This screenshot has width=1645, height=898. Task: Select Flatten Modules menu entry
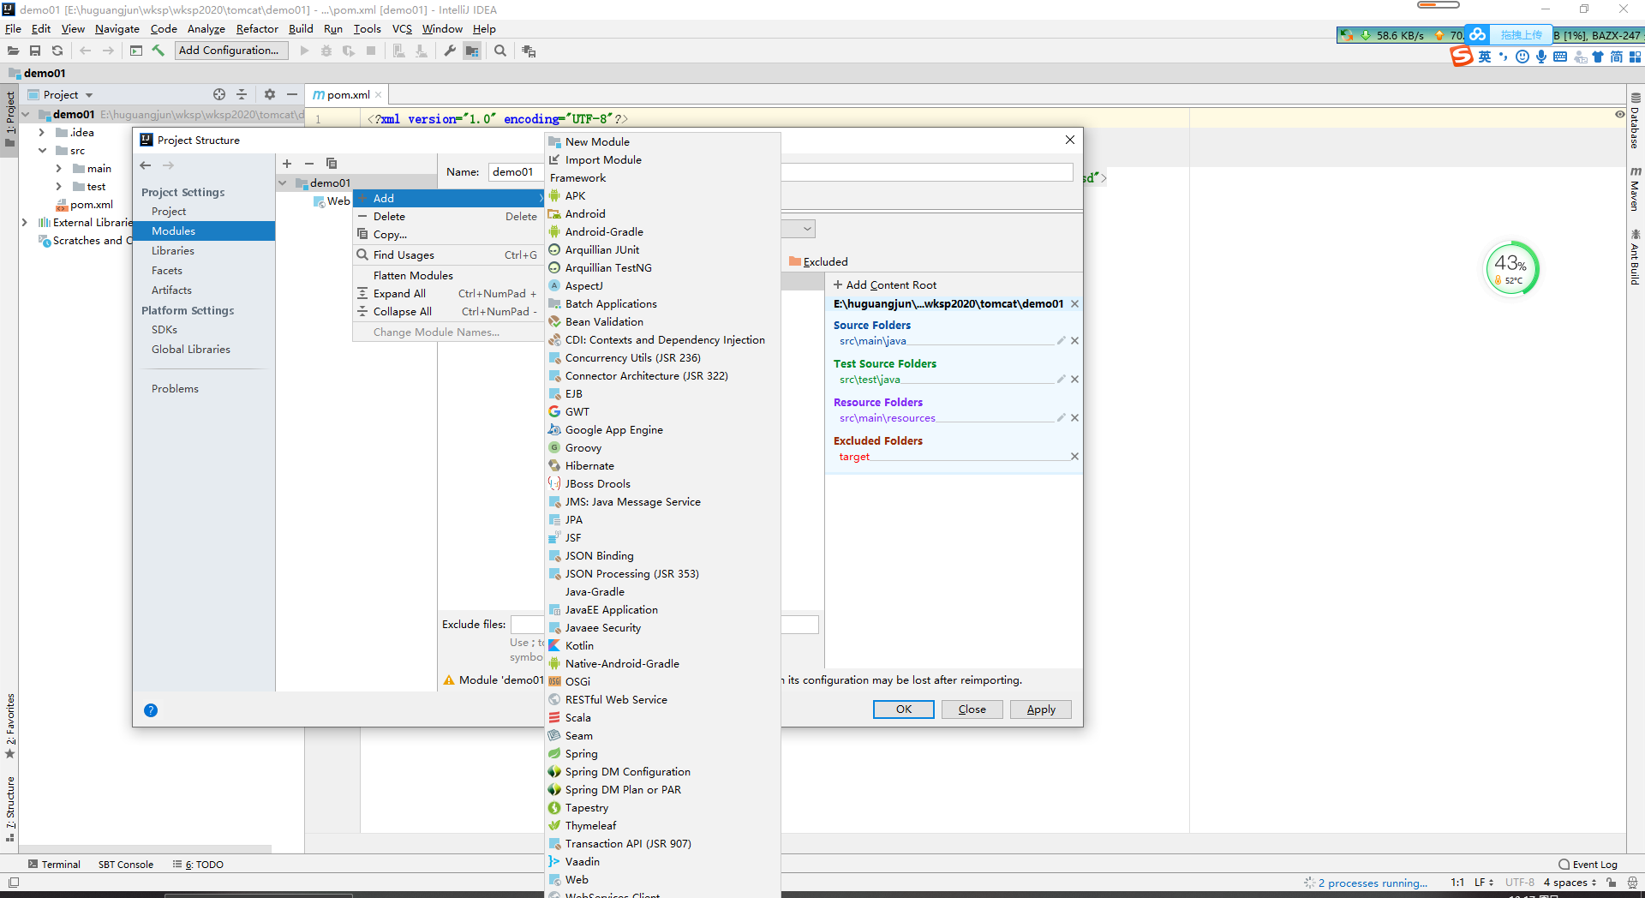coord(448,276)
